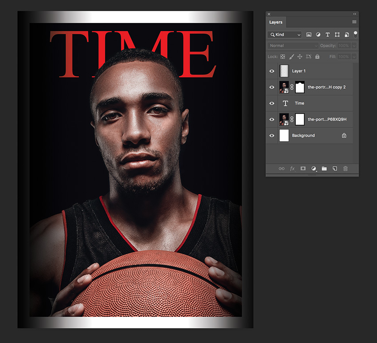Open the layer styles fx menu
The image size is (377, 343).
click(x=292, y=169)
